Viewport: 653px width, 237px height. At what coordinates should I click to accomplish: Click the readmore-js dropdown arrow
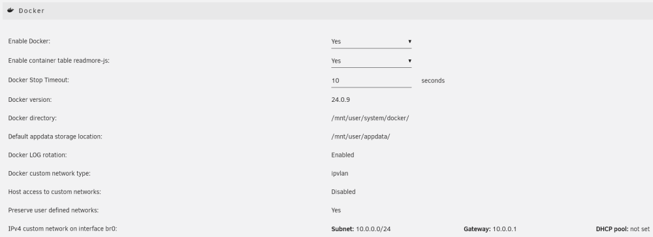click(x=409, y=61)
